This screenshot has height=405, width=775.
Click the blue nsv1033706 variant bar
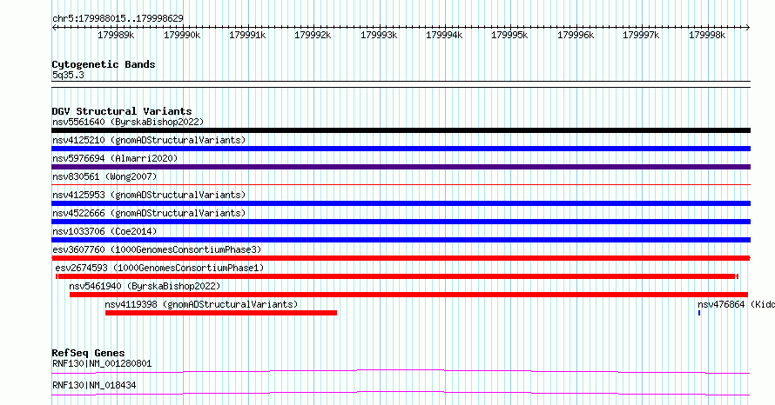click(x=401, y=240)
